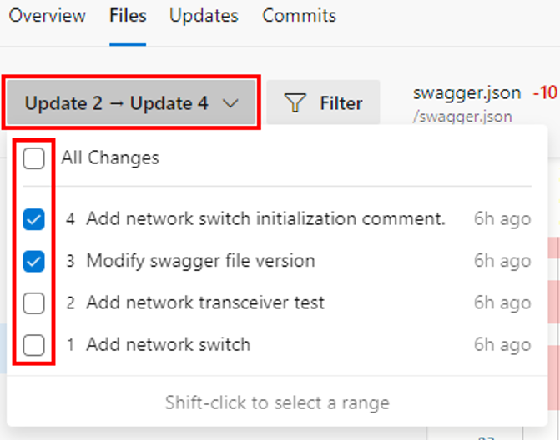This screenshot has width=560, height=440.
Task: Select 'Add network switch' entry text
Action: pyautogui.click(x=169, y=345)
